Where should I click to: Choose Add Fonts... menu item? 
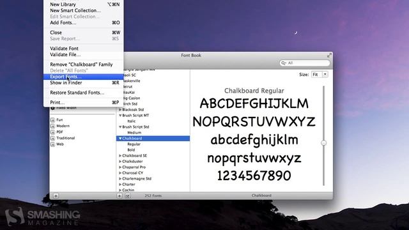(84, 23)
